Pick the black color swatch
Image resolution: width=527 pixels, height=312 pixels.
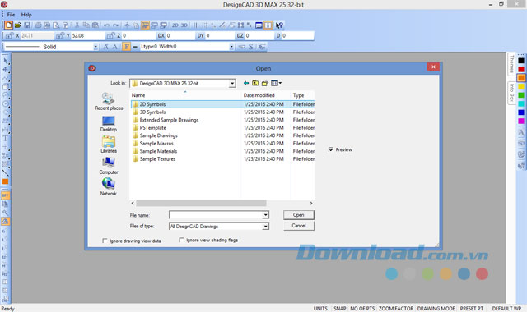tap(521, 61)
